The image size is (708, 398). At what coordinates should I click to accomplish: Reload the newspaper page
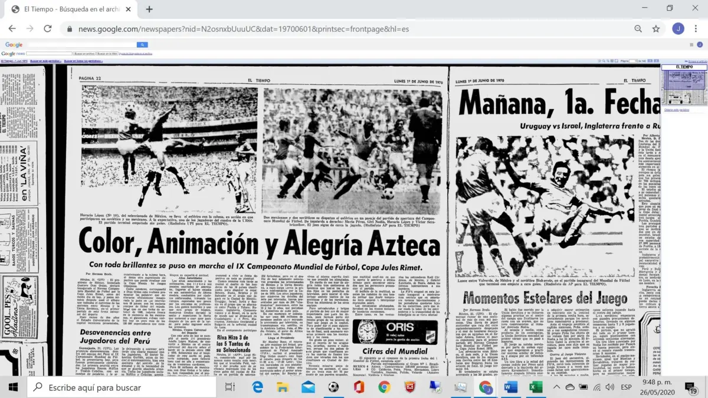[x=48, y=29]
